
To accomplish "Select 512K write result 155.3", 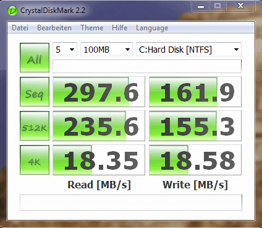I will pyautogui.click(x=195, y=126).
